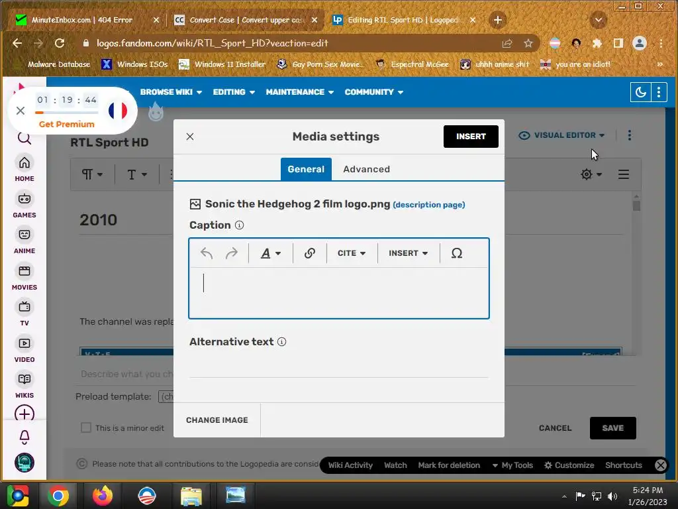Open Firefox from the taskbar

click(x=103, y=496)
